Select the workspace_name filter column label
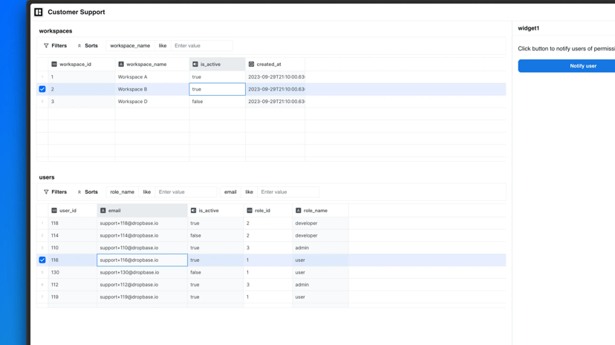615x345 pixels. click(x=130, y=46)
